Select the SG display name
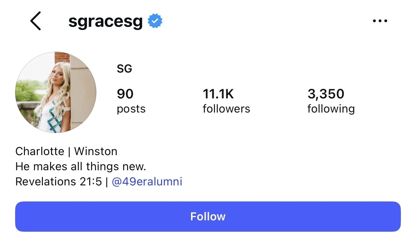Image resolution: width=416 pixels, height=250 pixels. pyautogui.click(x=124, y=68)
